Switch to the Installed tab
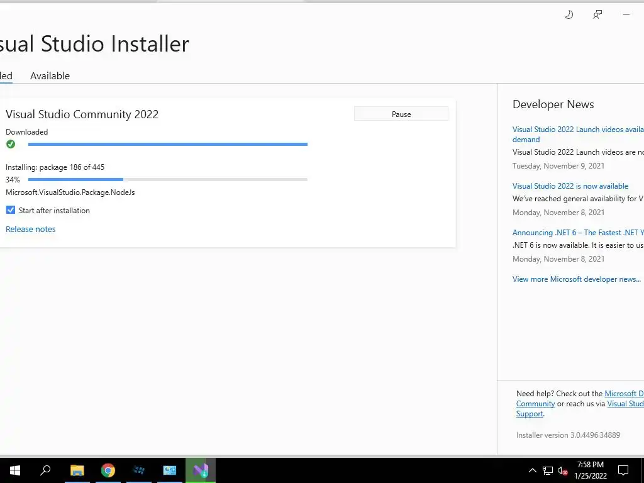The image size is (644, 483). tap(6, 76)
